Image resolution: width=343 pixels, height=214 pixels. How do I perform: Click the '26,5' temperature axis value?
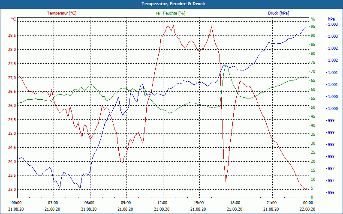(12, 92)
